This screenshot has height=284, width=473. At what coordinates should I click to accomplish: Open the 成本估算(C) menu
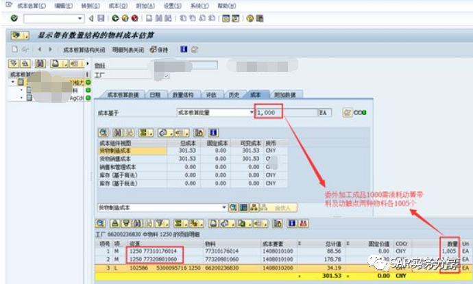click(31, 5)
